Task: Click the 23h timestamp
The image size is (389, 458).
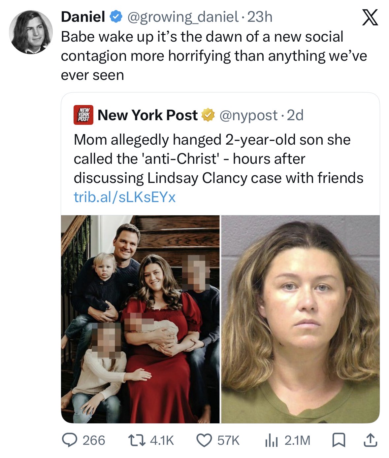Action: 260,17
